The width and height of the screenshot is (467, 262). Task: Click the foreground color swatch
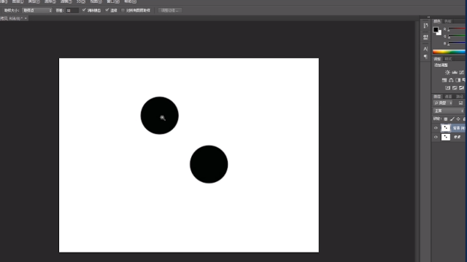pyautogui.click(x=436, y=29)
